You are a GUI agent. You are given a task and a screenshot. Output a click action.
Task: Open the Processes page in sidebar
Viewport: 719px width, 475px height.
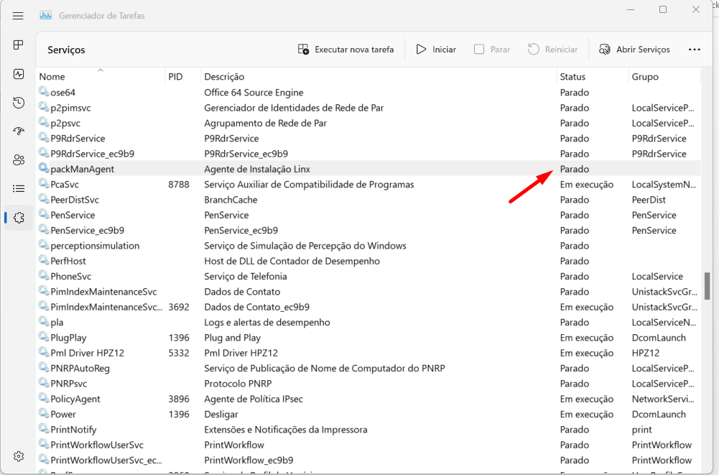[x=19, y=45]
